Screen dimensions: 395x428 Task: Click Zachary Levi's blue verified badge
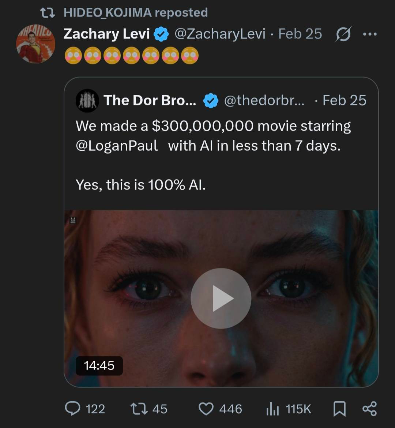[x=161, y=34]
